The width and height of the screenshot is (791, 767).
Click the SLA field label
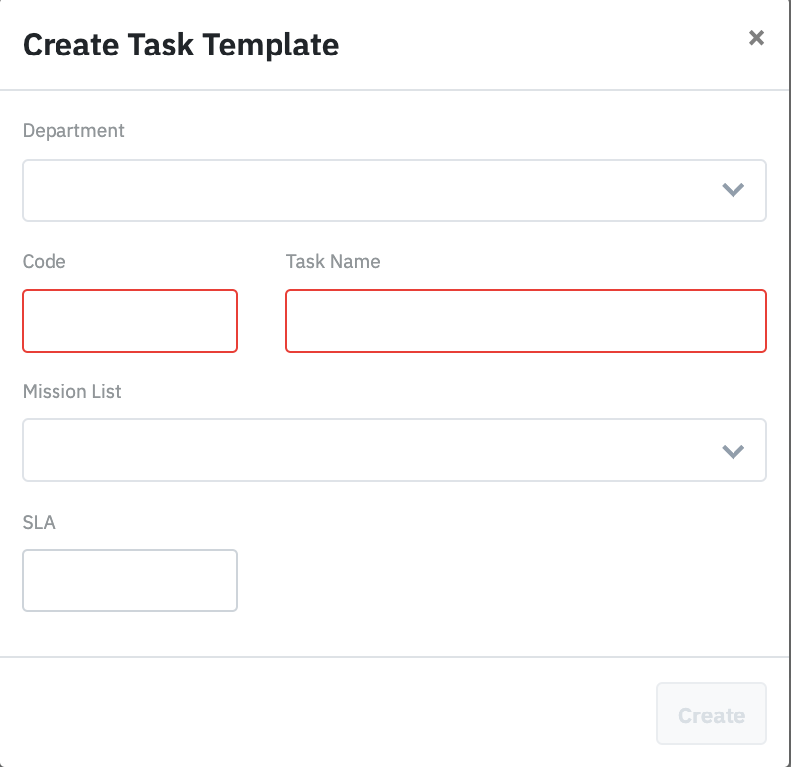(39, 522)
